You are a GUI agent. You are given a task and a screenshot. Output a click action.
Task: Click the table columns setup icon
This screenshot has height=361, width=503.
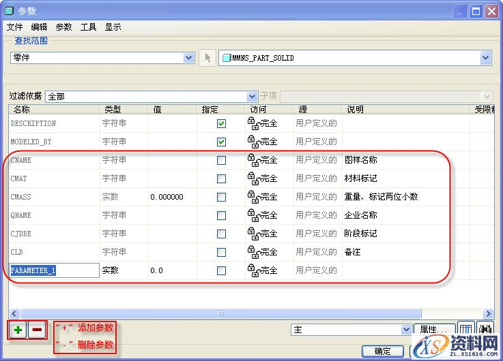click(465, 329)
